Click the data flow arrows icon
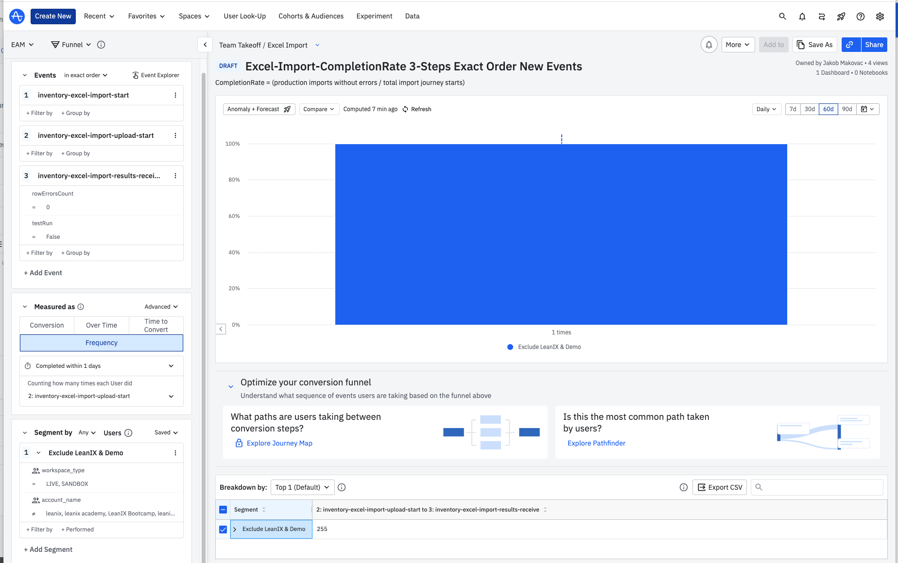This screenshot has height=563, width=898. click(821, 16)
